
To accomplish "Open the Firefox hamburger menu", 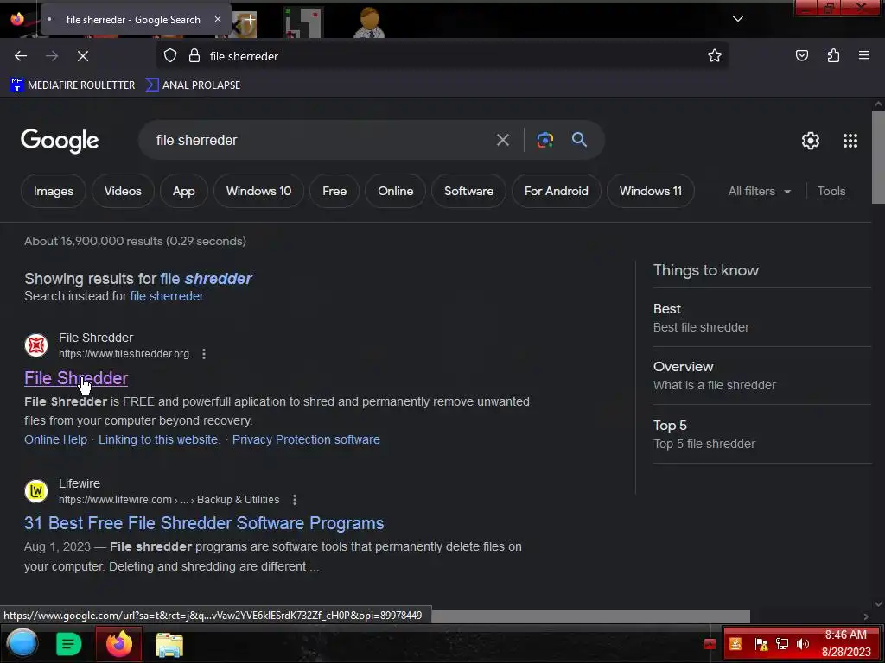I will click(x=864, y=56).
